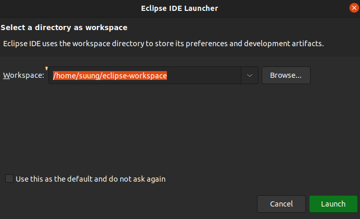This screenshot has height=219, width=360.
Task: Enable 'Use this as the default' checkbox
Action: pos(9,179)
